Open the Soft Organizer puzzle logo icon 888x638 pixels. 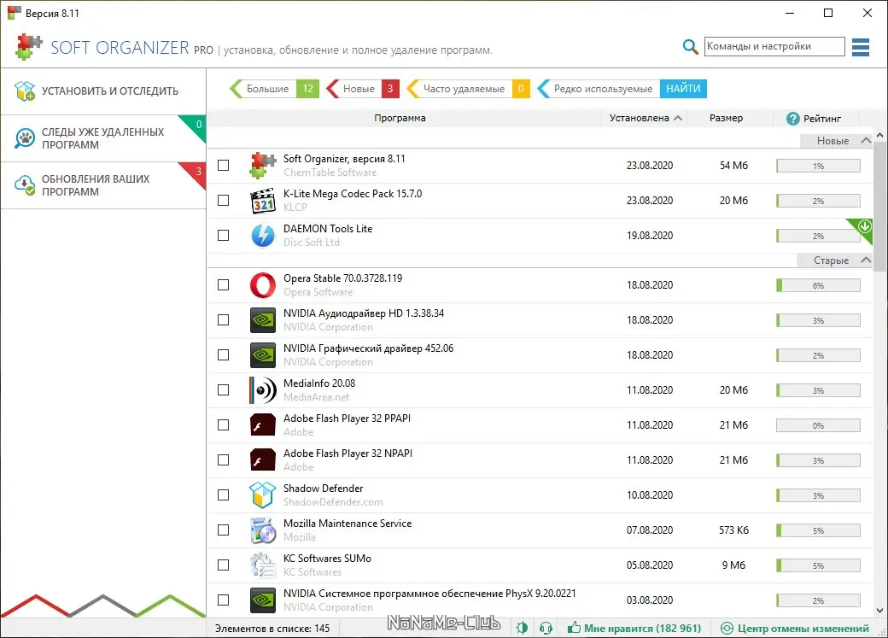coord(26,47)
